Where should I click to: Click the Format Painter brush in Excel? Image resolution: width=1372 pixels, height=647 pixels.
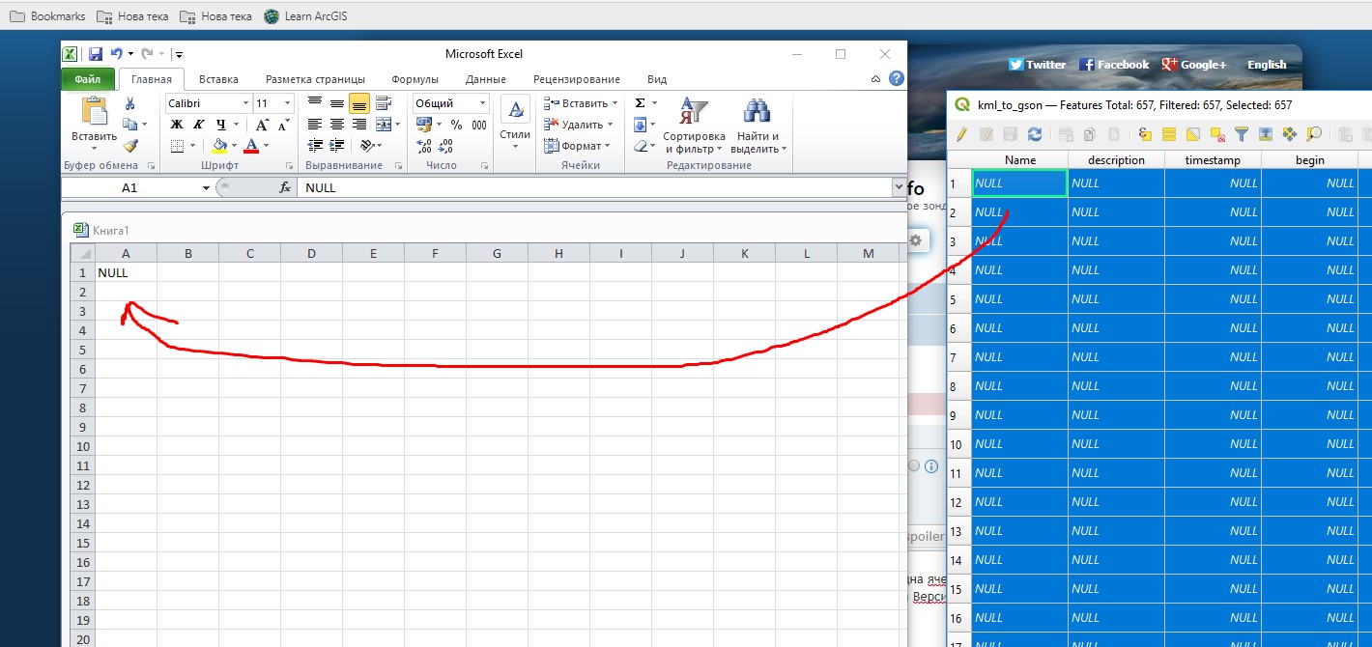130,146
